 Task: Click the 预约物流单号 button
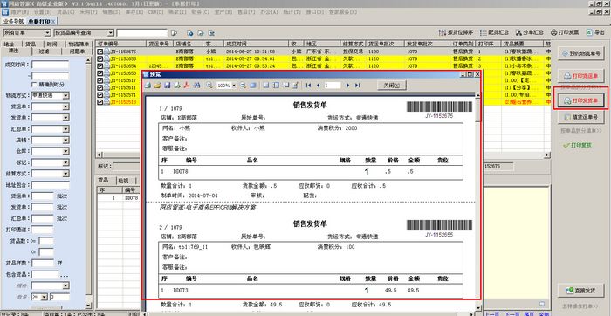[582, 53]
